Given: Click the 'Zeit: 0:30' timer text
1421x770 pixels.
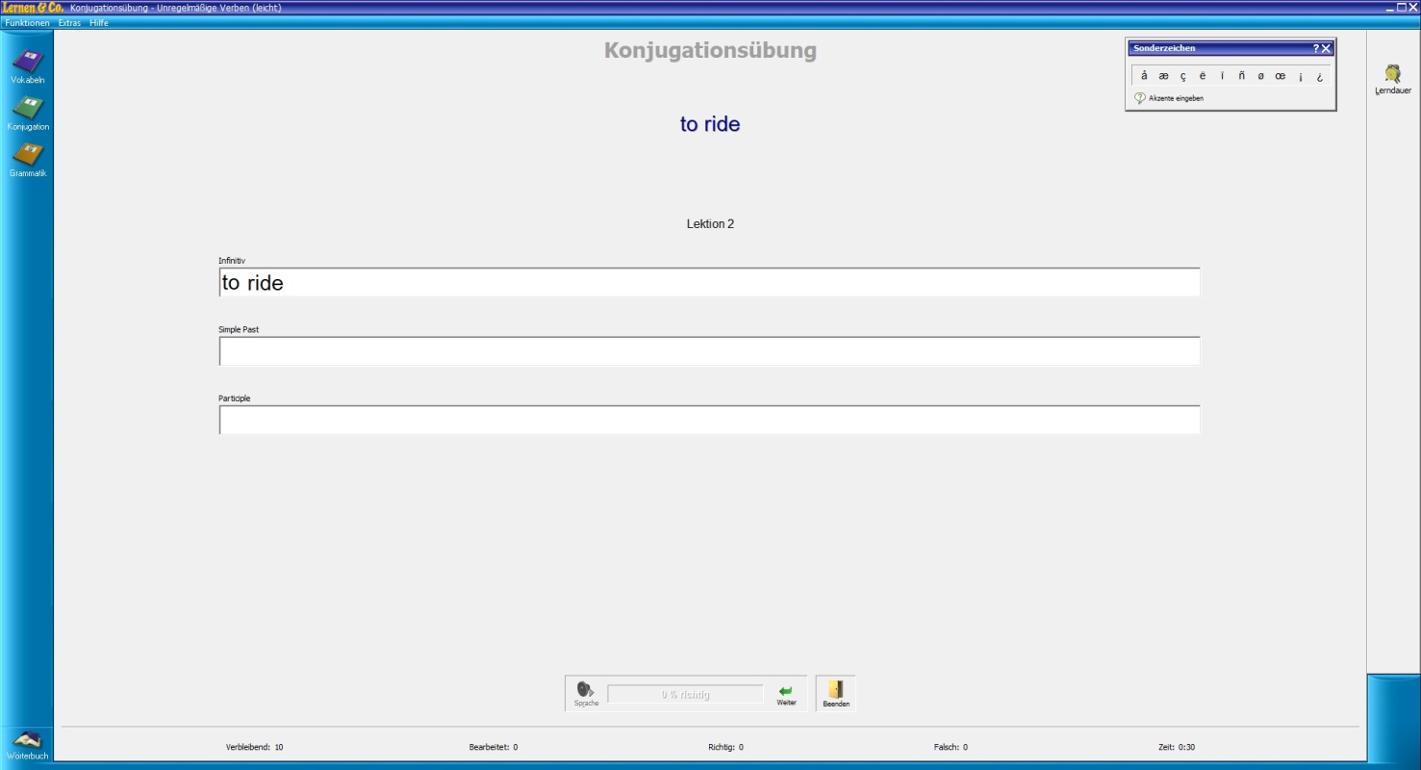Looking at the screenshot, I should (x=1177, y=747).
